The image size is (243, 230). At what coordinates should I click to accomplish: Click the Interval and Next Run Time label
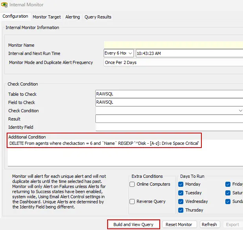pyautogui.click(x=34, y=53)
